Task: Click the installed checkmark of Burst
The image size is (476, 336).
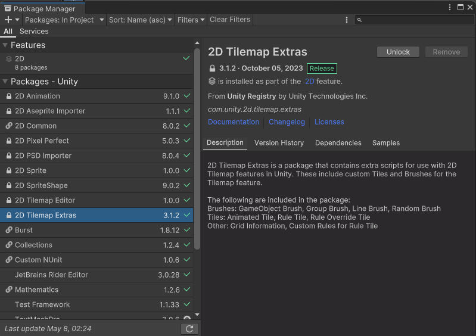Action: coord(187,229)
